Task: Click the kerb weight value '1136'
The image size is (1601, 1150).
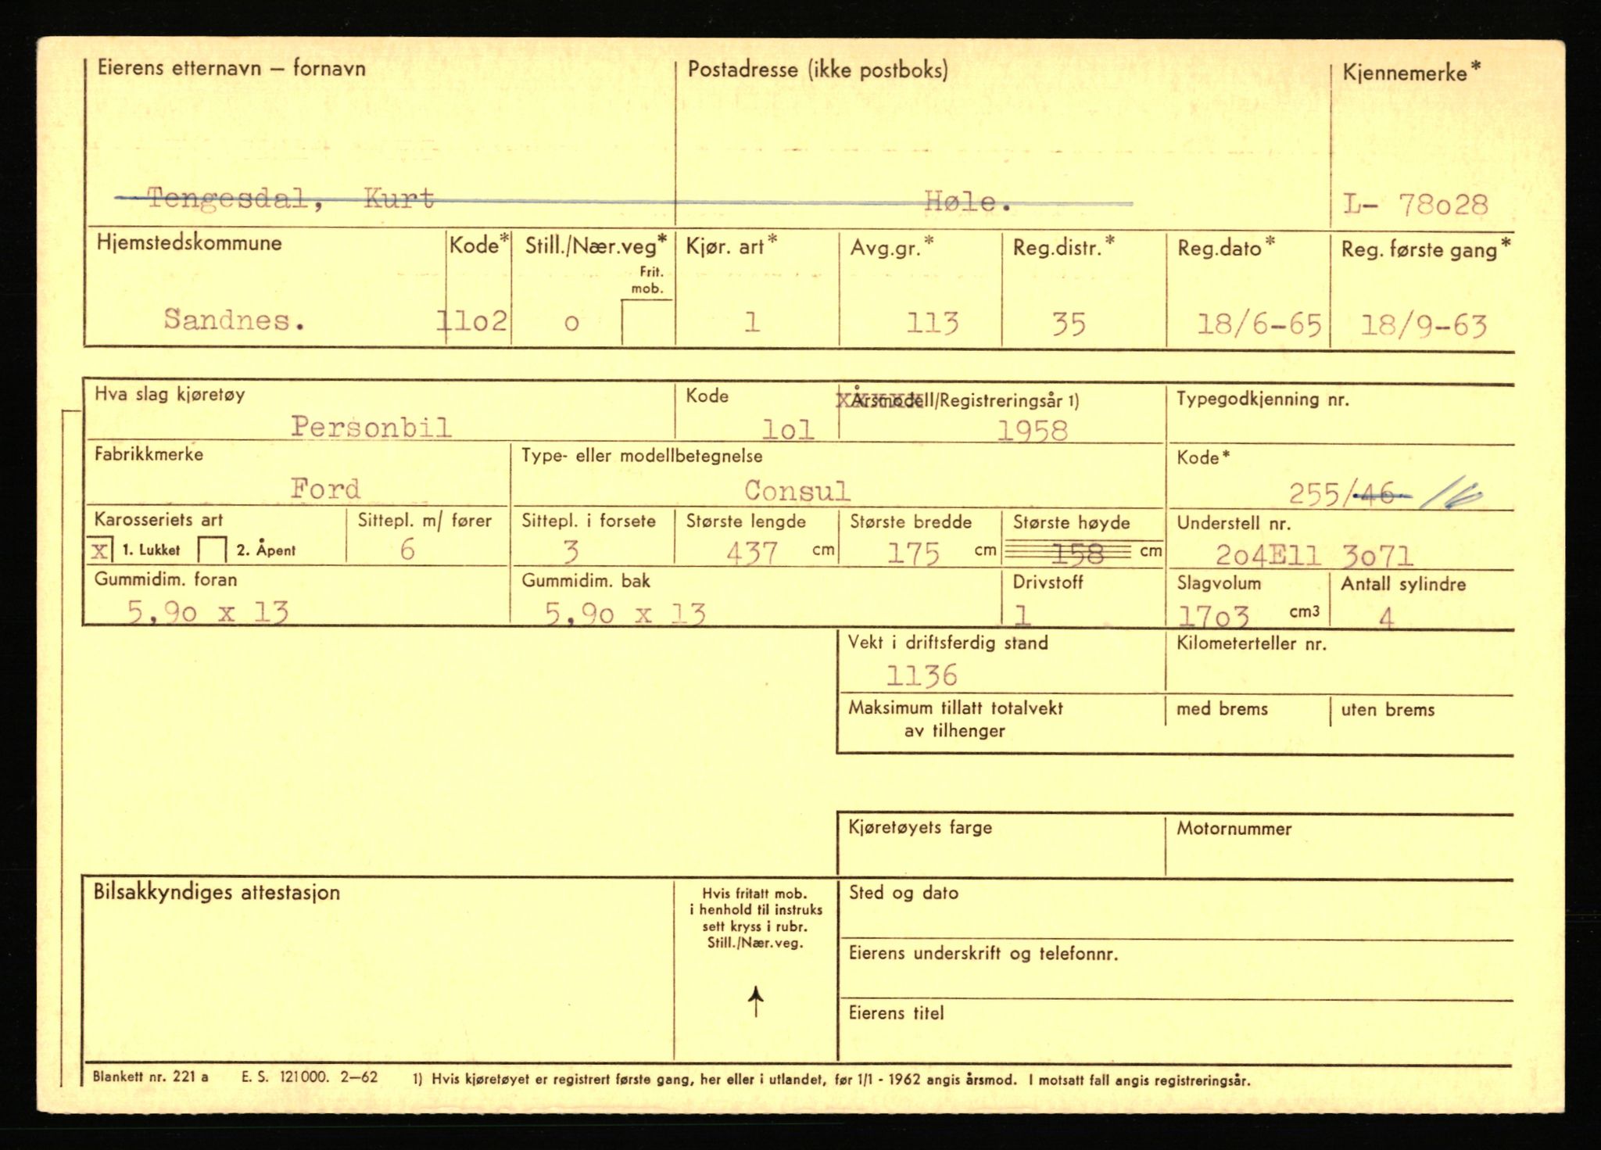Action: 922,675
